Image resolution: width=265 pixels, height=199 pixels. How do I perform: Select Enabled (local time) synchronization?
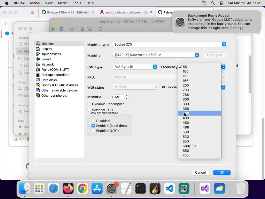point(93,126)
